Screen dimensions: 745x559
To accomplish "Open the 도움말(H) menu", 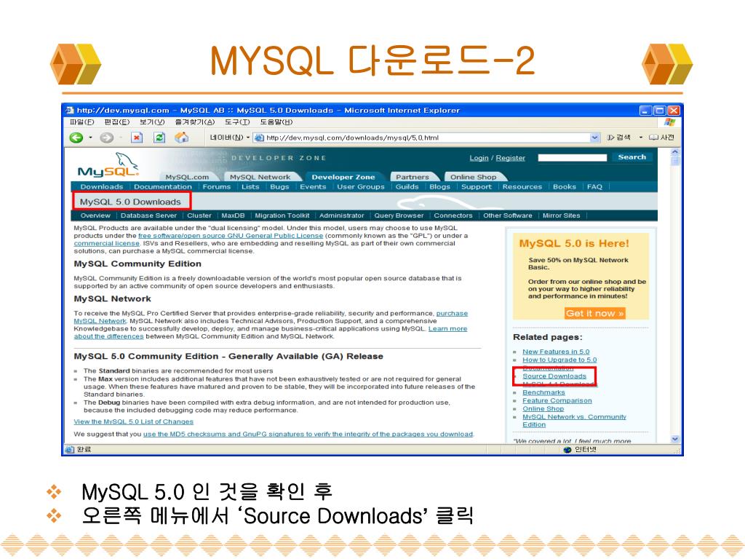I will [276, 122].
